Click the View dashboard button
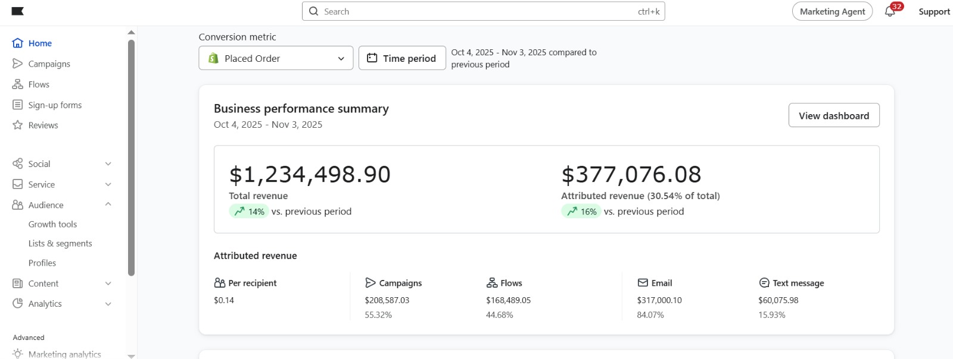This screenshot has width=953, height=359. tap(833, 115)
